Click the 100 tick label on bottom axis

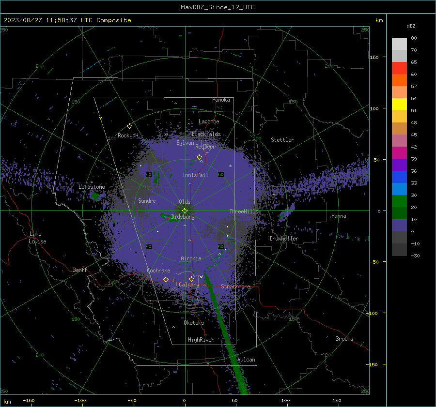coord(285,400)
